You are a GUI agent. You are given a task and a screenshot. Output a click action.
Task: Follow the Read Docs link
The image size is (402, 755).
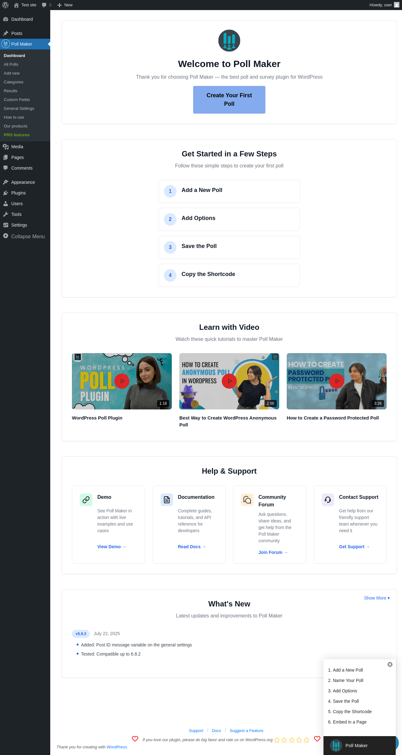pyautogui.click(x=192, y=547)
